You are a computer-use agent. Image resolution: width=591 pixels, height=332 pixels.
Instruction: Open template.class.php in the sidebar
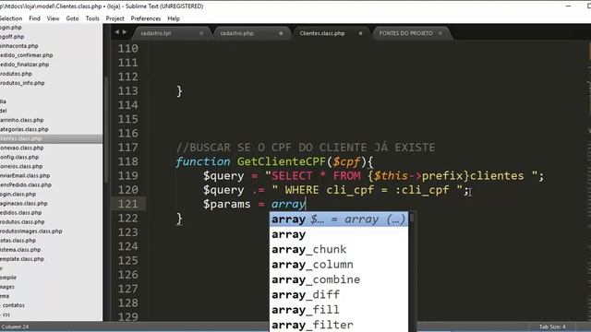coord(22,259)
